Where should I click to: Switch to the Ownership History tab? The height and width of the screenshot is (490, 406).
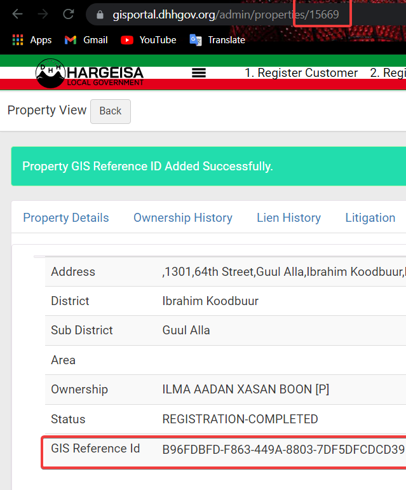183,217
